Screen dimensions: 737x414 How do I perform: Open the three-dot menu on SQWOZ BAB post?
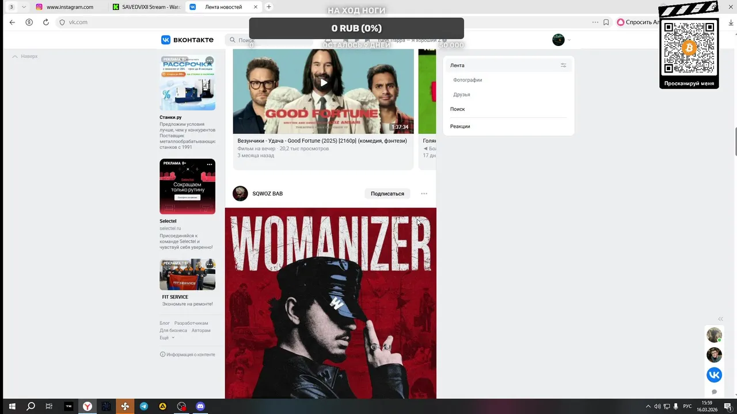point(424,194)
